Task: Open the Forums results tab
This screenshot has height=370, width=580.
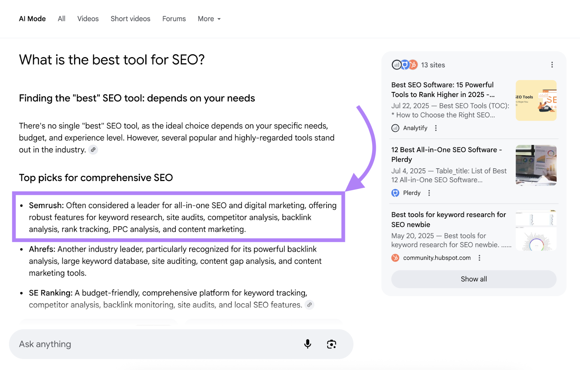Action: [x=174, y=18]
